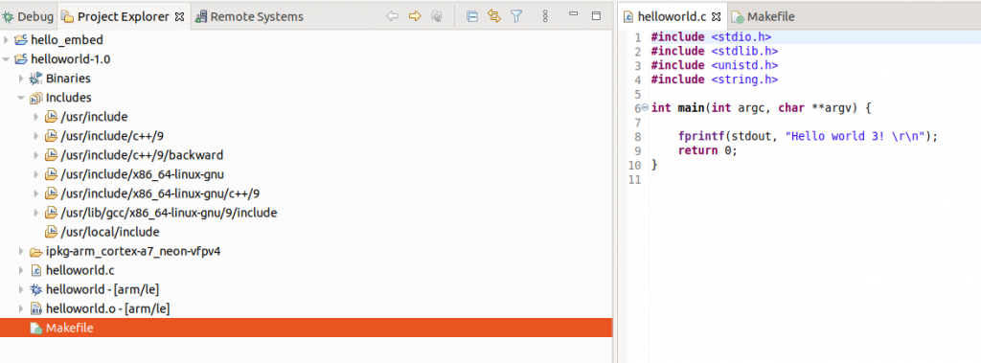Viewport: 981px width, 363px height.
Task: Select the /usr/lib/gcc/x86_64-linux-gnu/9/include label
Action: coord(169,213)
